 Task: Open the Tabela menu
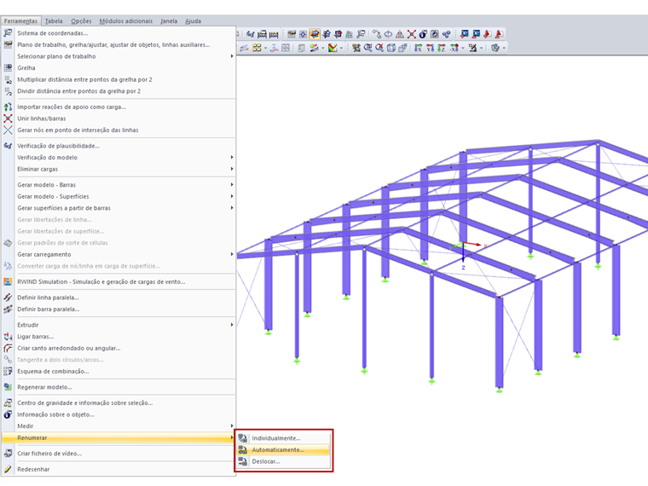(x=54, y=20)
